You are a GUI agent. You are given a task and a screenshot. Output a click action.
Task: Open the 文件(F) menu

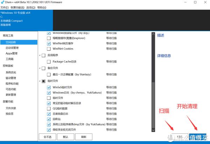(x=5, y=7)
